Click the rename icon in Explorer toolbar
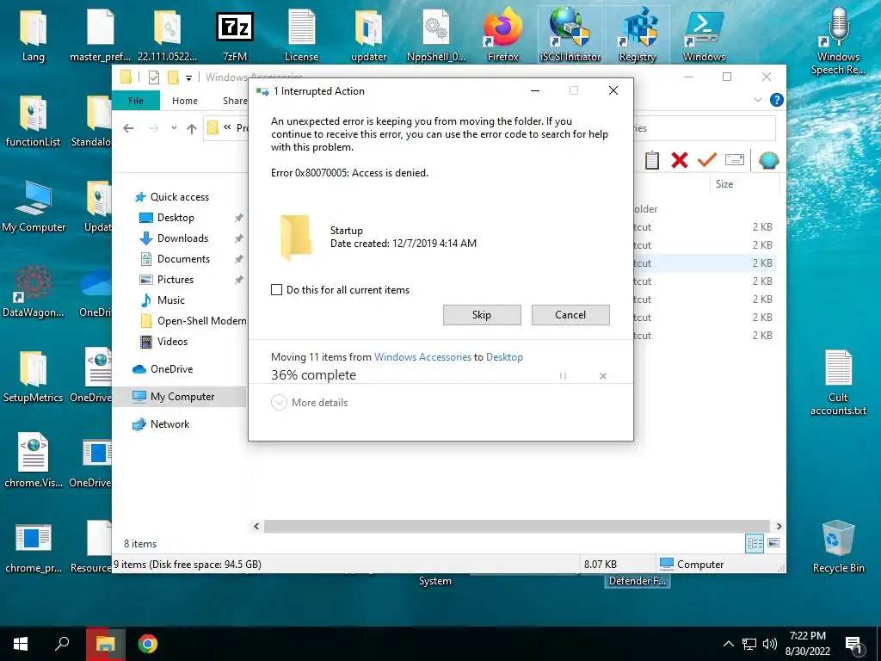This screenshot has width=881, height=661. coord(735,160)
